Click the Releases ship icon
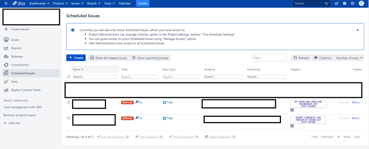Image resolution: width=369 pixels, height=149 pixels. click(6, 57)
